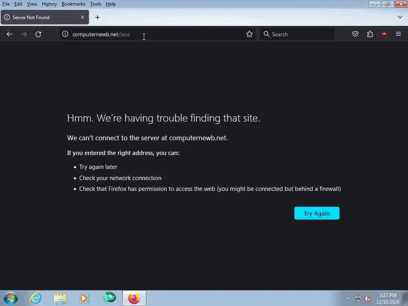Click the magnifier icon in the search box
Screen dimensions: 408x306
266,34
